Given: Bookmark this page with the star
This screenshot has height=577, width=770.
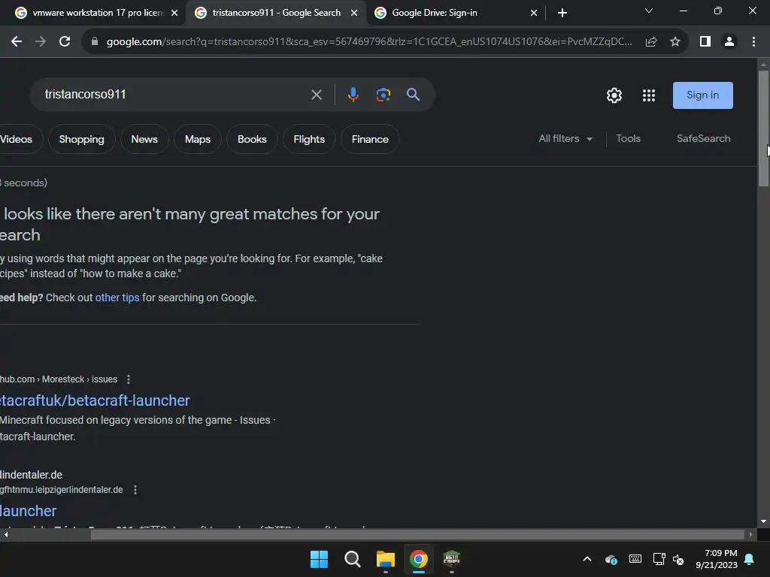Looking at the screenshot, I should [x=675, y=42].
